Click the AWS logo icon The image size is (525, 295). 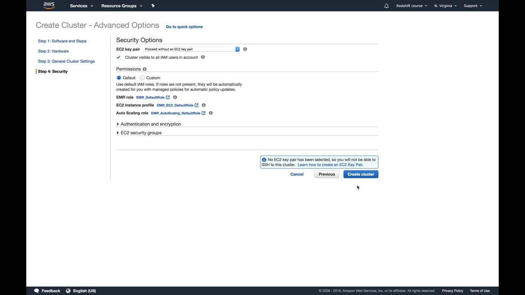pyautogui.click(x=49, y=5)
